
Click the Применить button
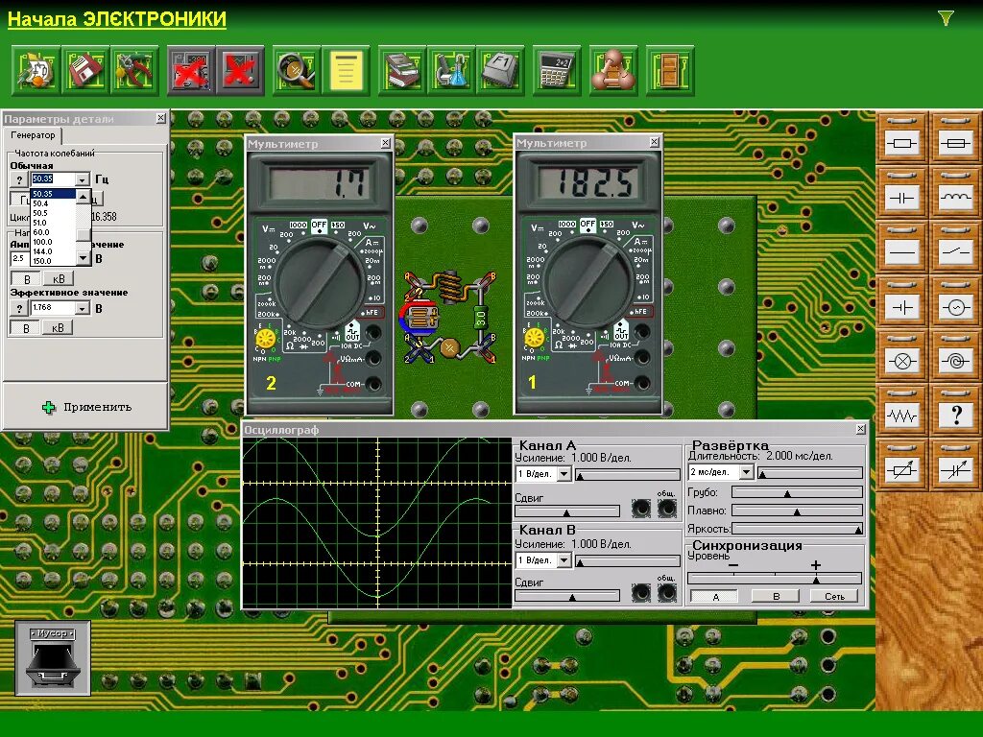tap(85, 407)
